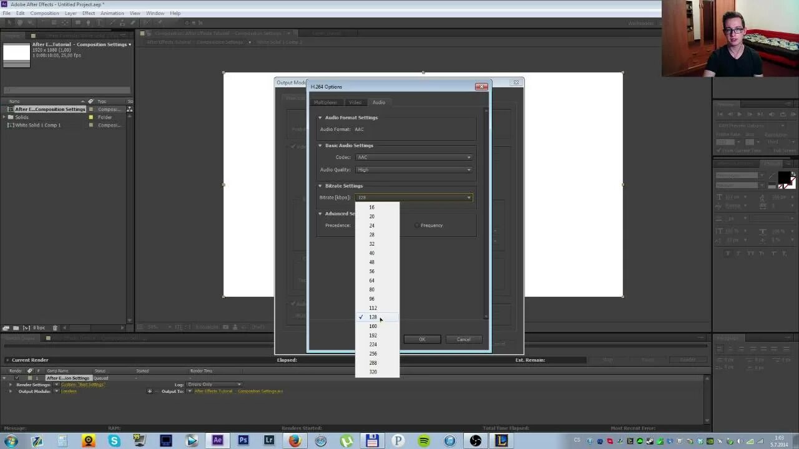Click first icon at Project panel bottom
This screenshot has height=449, width=799.
tap(6, 328)
